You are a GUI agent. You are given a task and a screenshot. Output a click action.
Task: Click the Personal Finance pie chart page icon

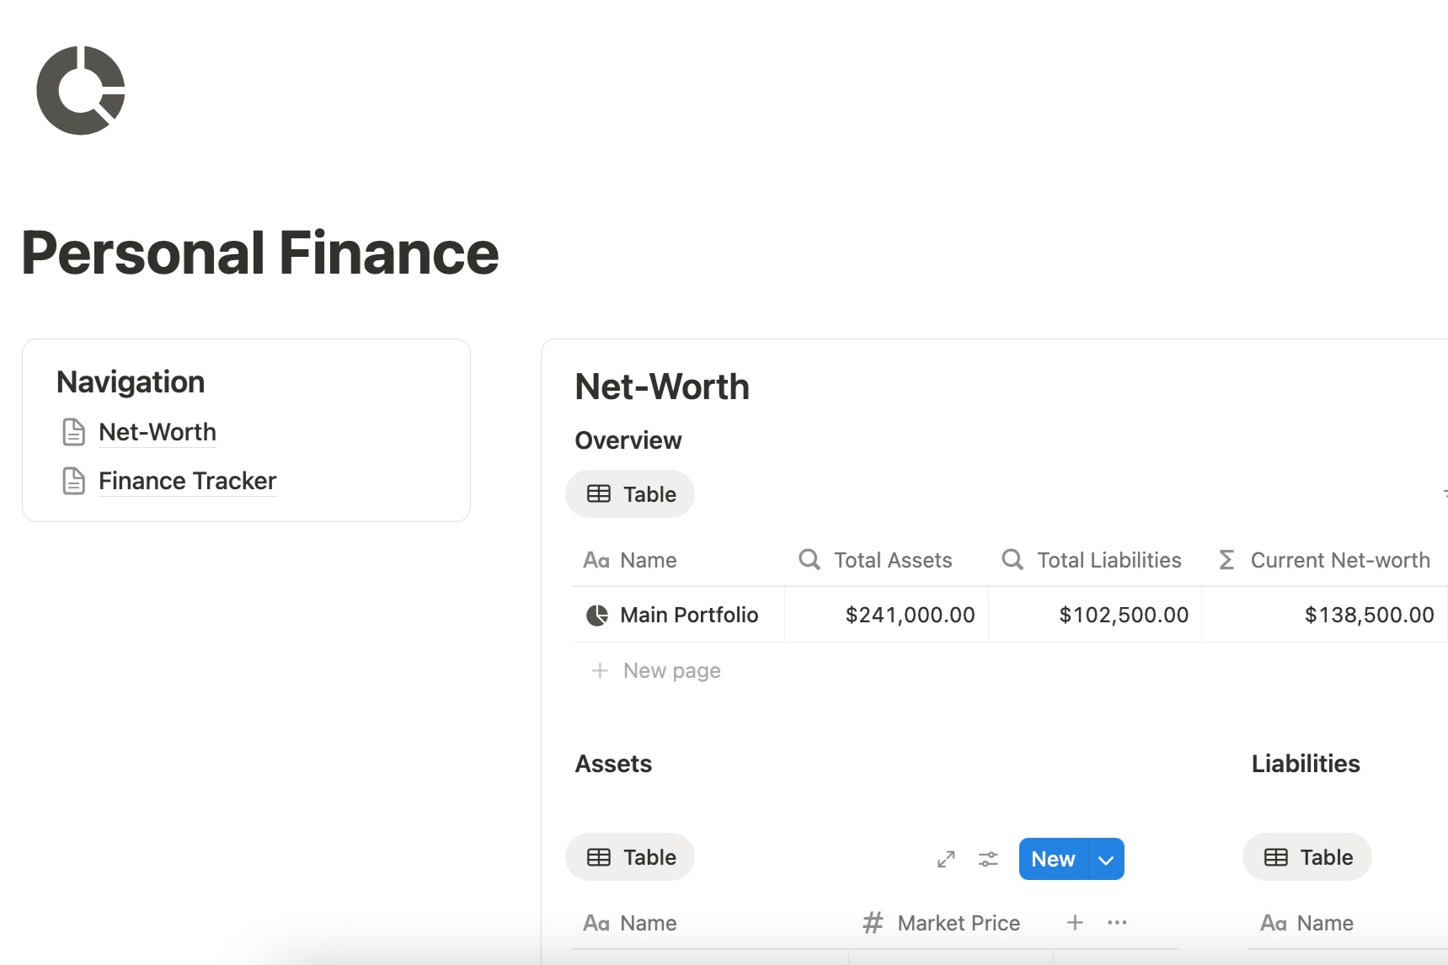pyautogui.click(x=81, y=90)
